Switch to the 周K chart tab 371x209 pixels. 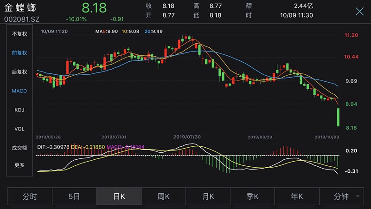pos(163,196)
